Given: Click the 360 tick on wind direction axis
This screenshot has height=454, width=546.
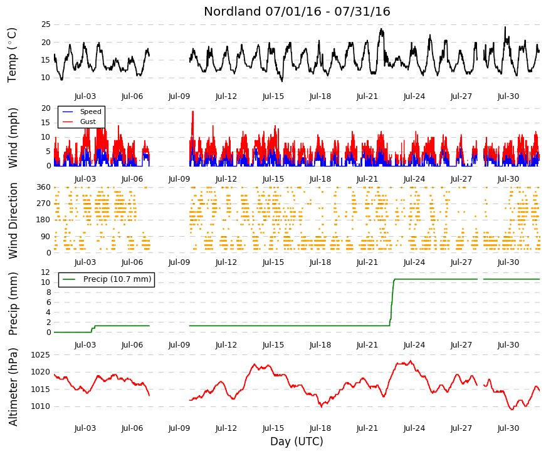Looking at the screenshot, I should (43, 187).
